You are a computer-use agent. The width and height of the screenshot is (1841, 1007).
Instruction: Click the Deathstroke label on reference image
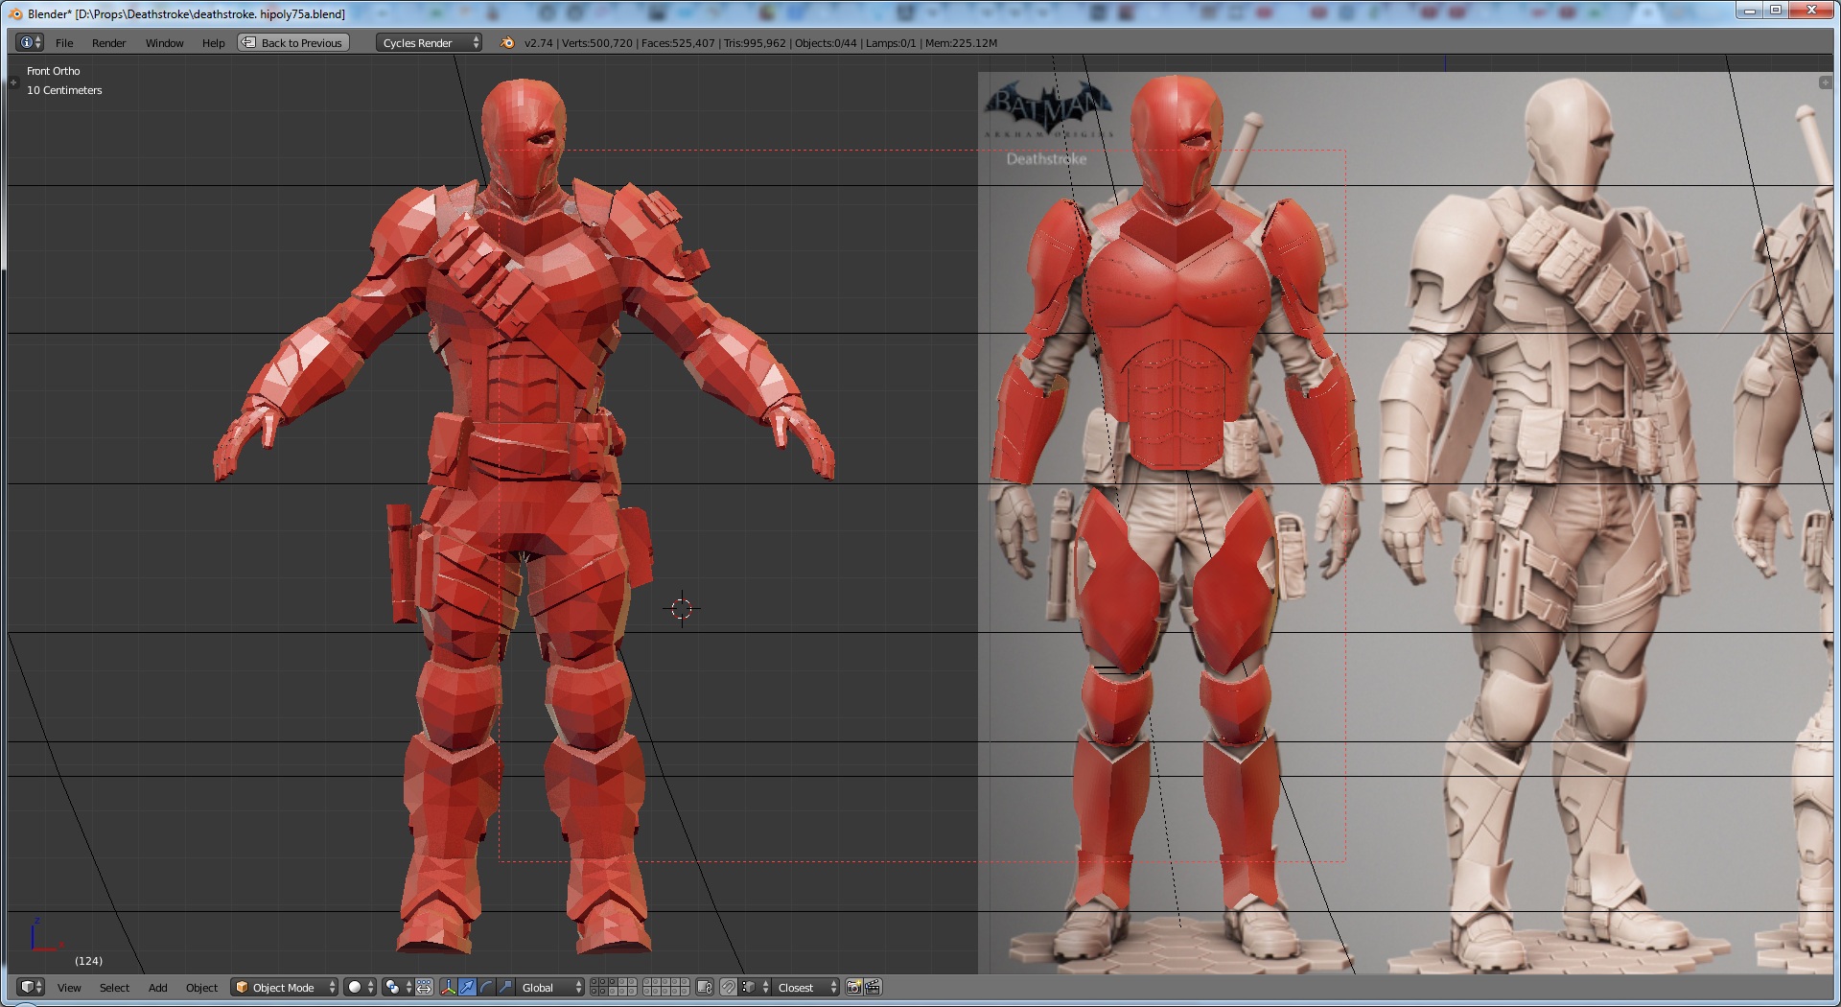pyautogui.click(x=1046, y=159)
